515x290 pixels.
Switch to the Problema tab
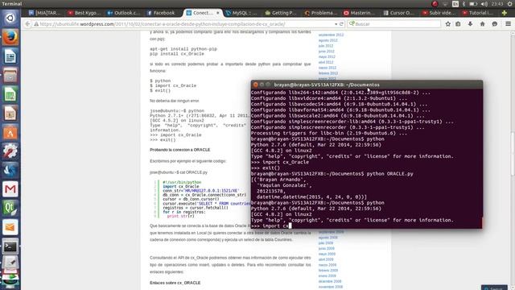321,13
